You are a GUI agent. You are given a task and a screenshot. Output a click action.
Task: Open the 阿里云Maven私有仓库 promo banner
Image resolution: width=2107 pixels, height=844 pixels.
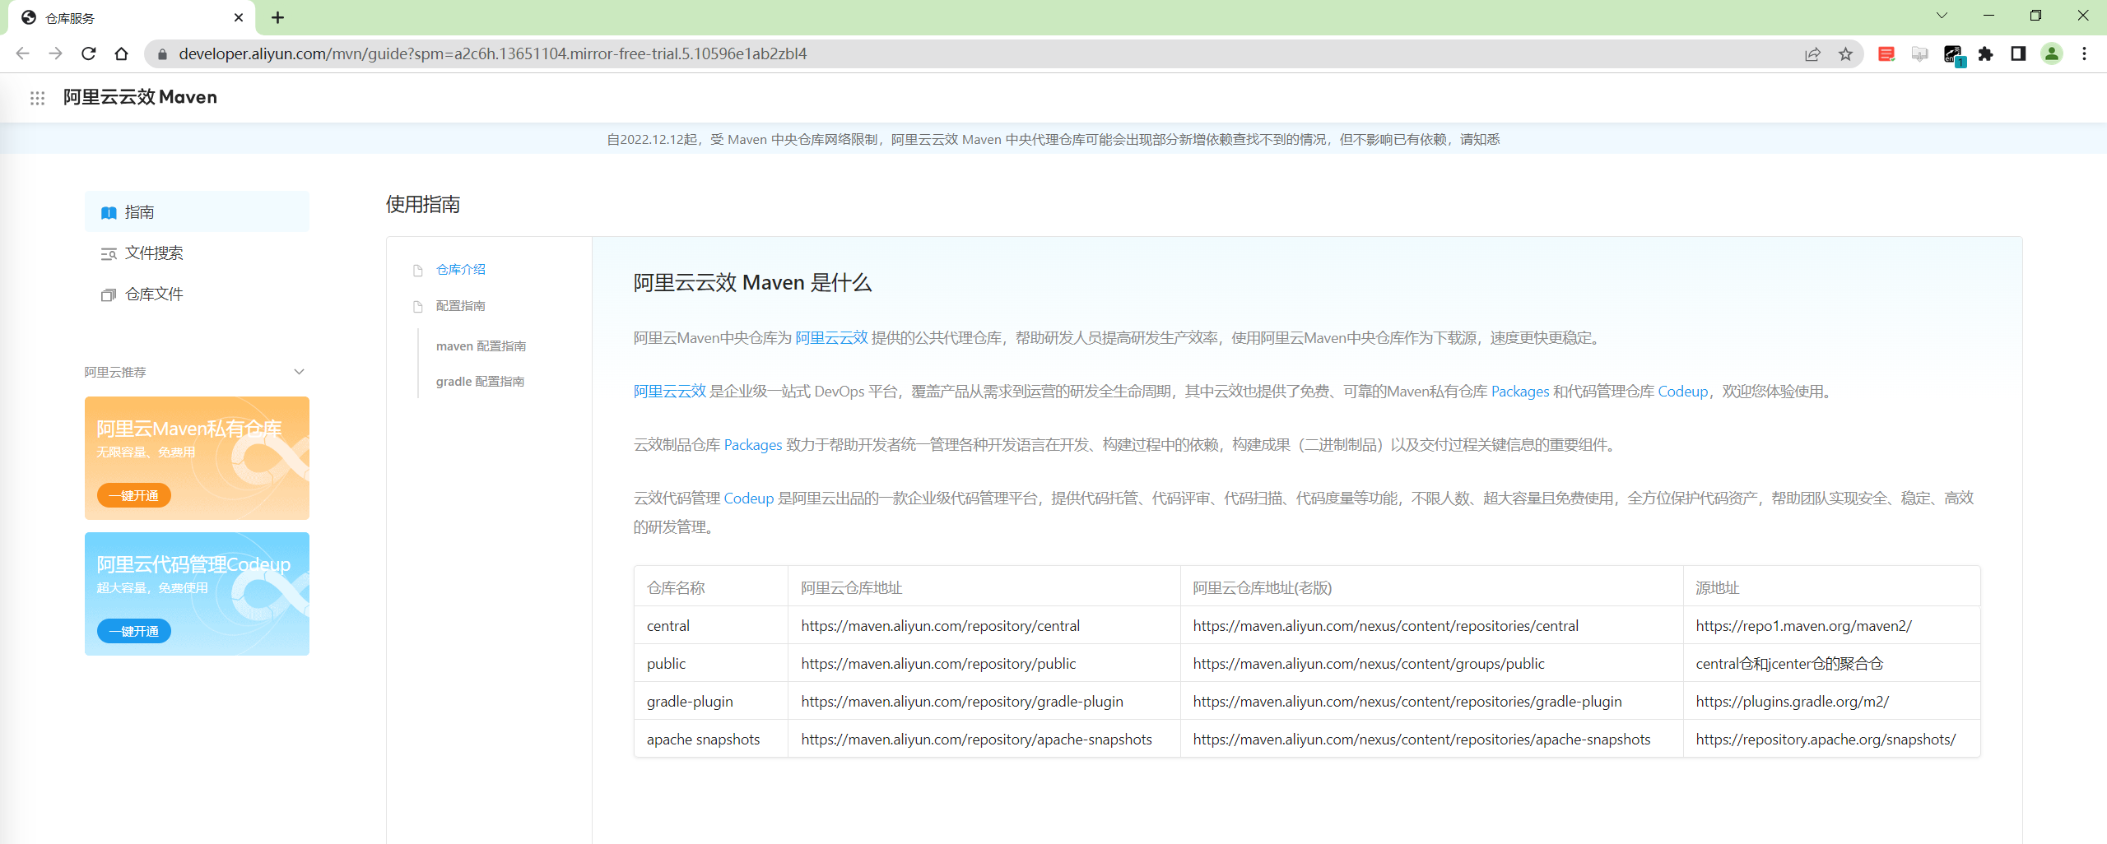coord(197,458)
